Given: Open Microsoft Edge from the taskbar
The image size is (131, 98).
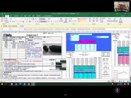Looking at the screenshot, I should coord(20,84).
